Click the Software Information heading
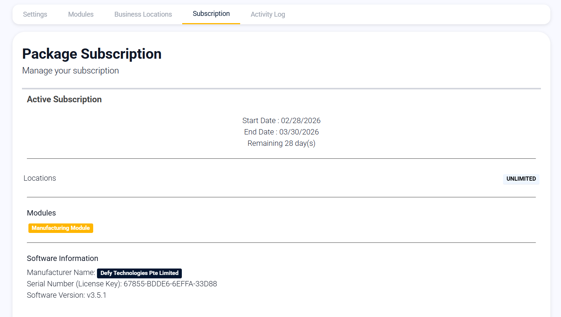This screenshot has height=317, width=561. (x=63, y=258)
